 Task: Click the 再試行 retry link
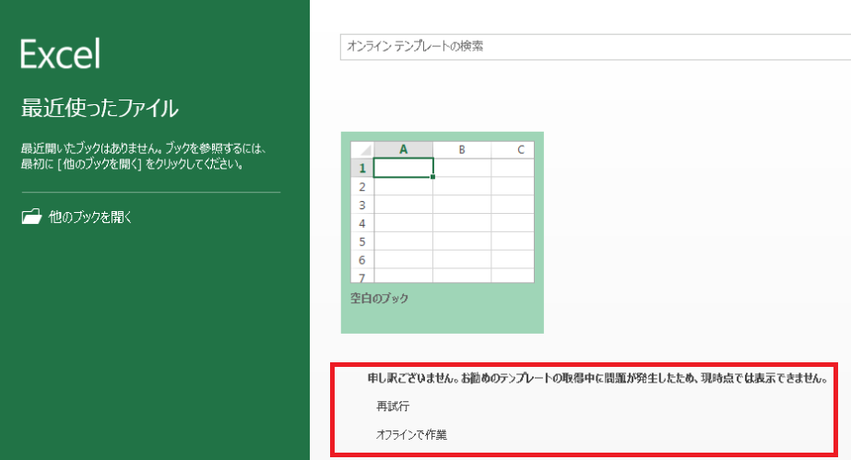[393, 407]
